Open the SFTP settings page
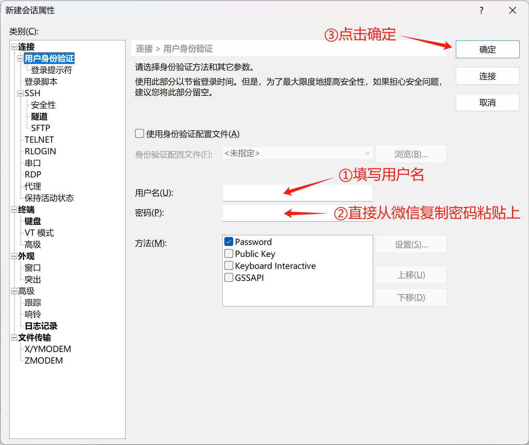 pos(40,128)
